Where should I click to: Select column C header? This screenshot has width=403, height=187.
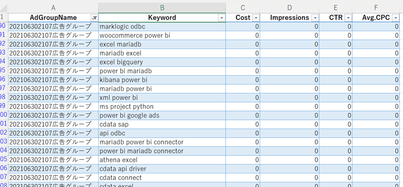point(243,7)
